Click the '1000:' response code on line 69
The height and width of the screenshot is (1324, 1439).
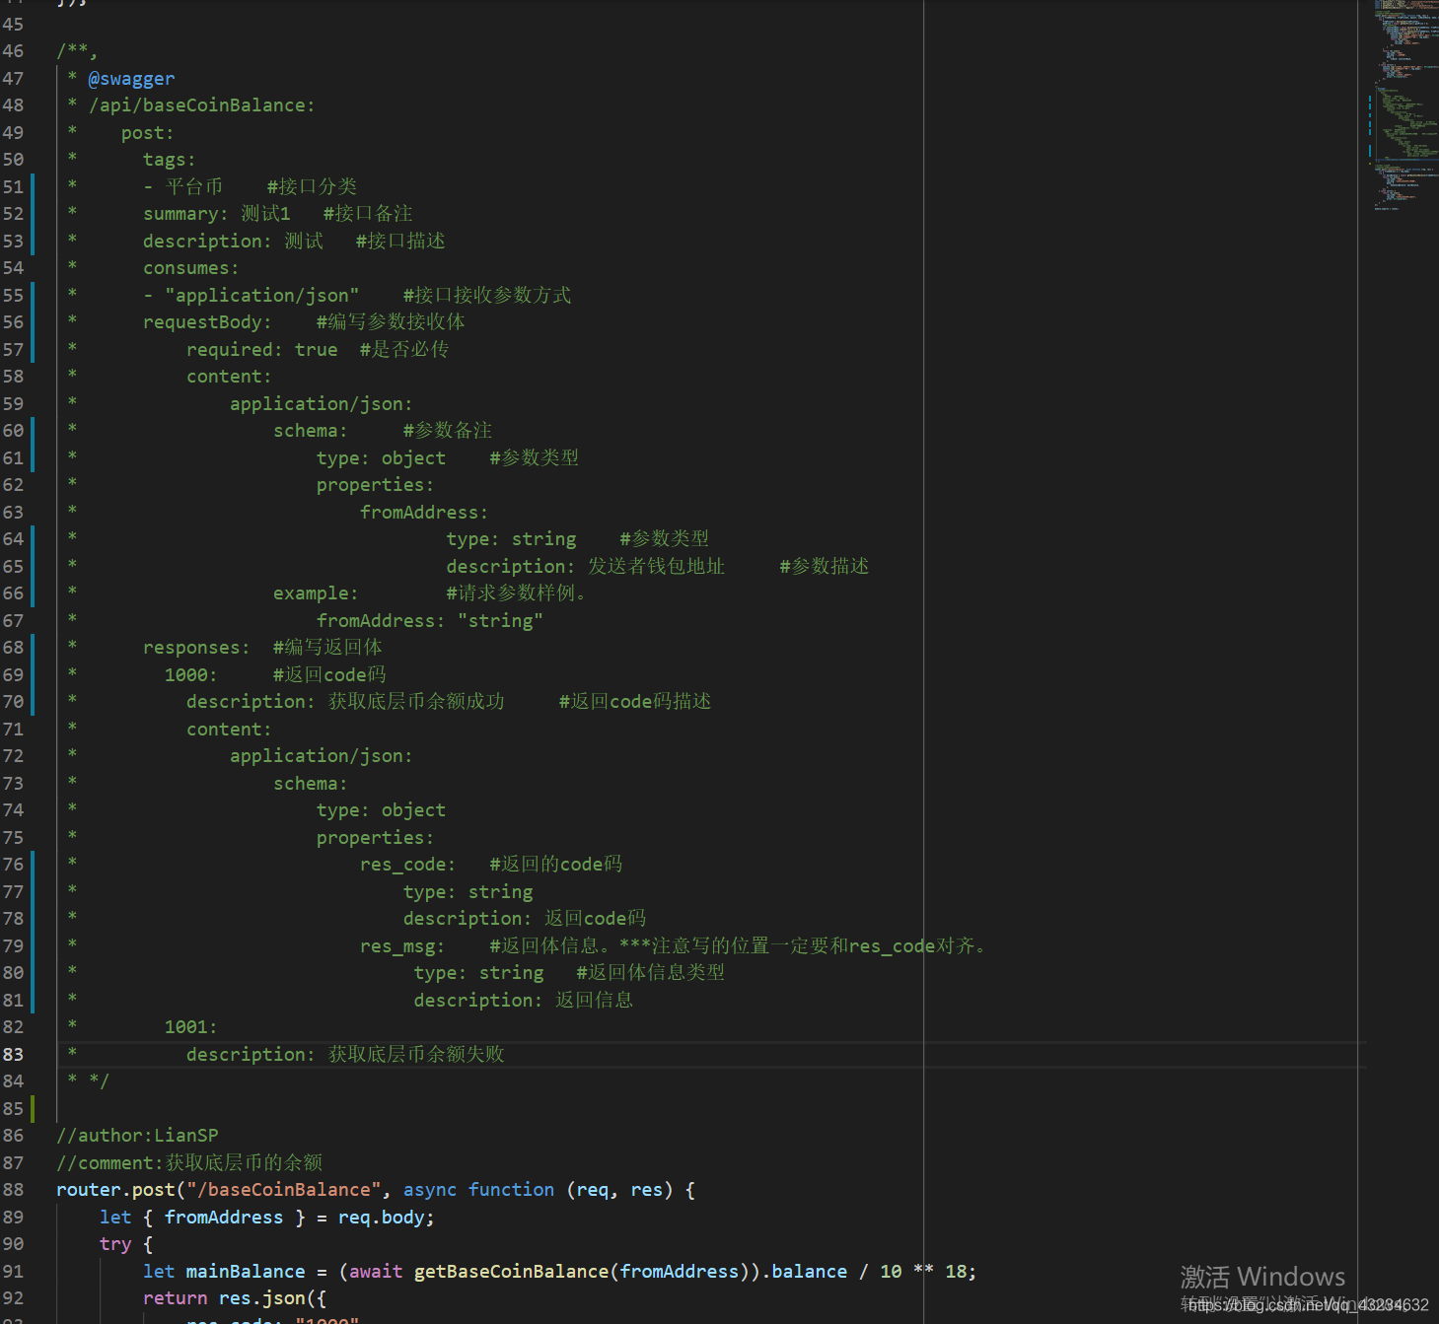(x=191, y=675)
